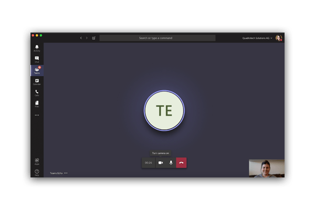The width and height of the screenshot is (315, 210).
Task: Open the Activity bell in the sidebar
Action: point(37,48)
